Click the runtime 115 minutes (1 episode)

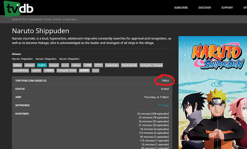[x=154, y=140]
